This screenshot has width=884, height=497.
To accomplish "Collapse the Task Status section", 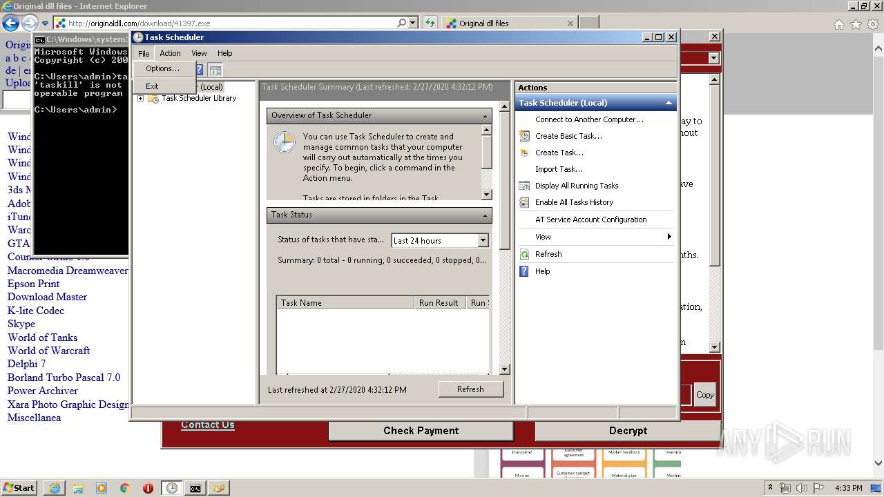I will [486, 215].
